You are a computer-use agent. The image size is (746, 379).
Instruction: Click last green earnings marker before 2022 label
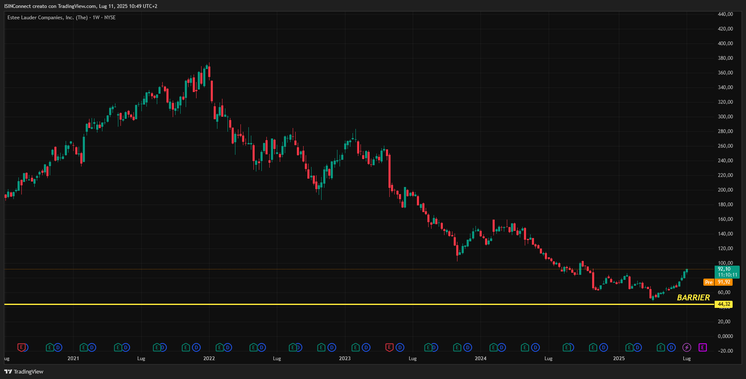(x=186, y=347)
